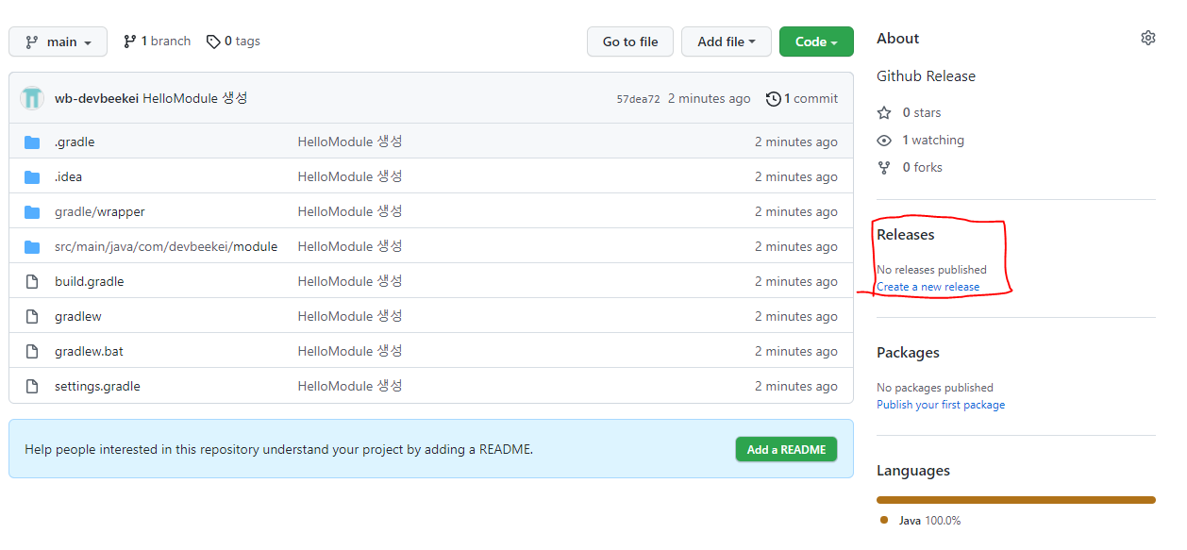Open src/main/java/com/devbeekei/module folder
1187x550 pixels.
(x=166, y=246)
